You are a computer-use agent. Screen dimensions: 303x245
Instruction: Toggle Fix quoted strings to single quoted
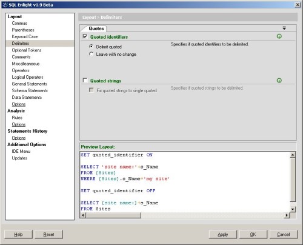[x=92, y=90]
